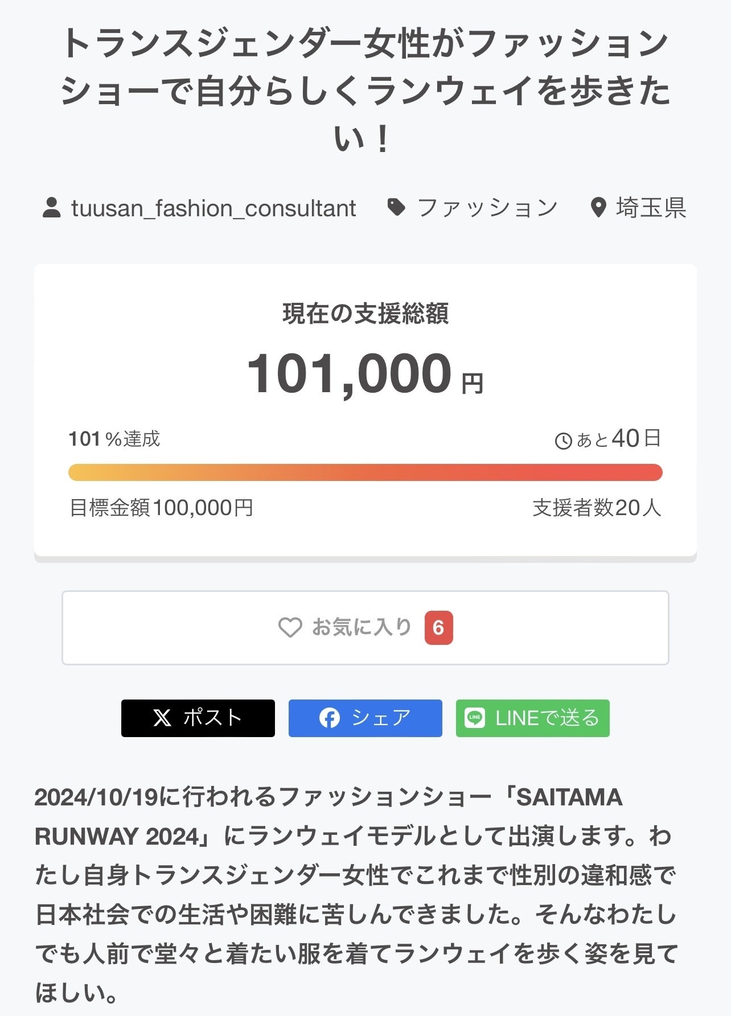Open the 埼玉県 location link
731x1016 pixels.
[651, 208]
